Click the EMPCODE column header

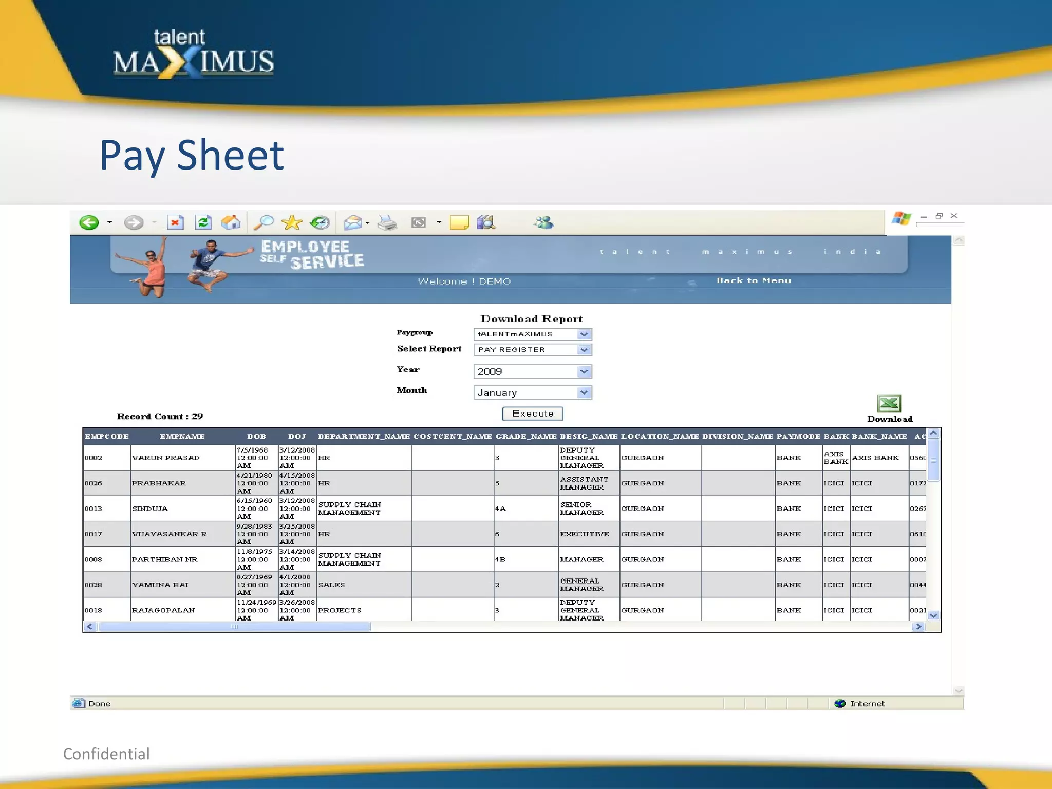(x=107, y=437)
